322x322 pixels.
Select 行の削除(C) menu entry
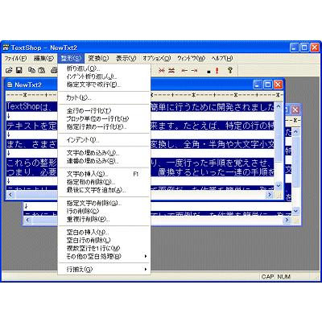[x=104, y=212]
